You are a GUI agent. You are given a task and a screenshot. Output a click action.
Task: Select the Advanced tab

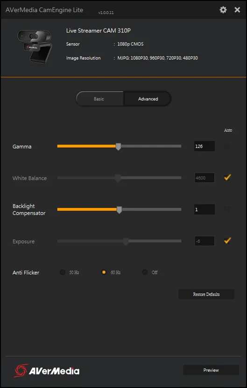[148, 99]
